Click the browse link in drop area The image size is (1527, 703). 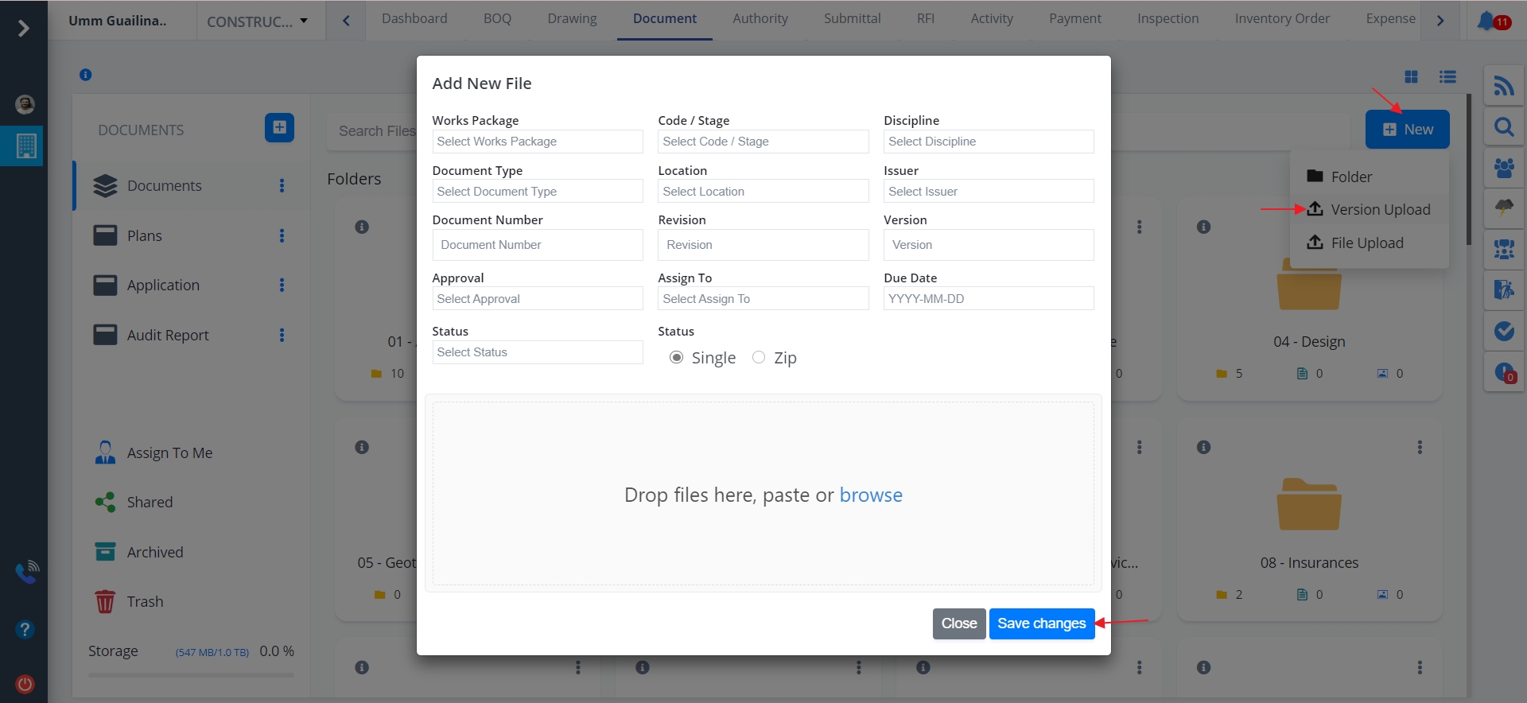coord(871,495)
